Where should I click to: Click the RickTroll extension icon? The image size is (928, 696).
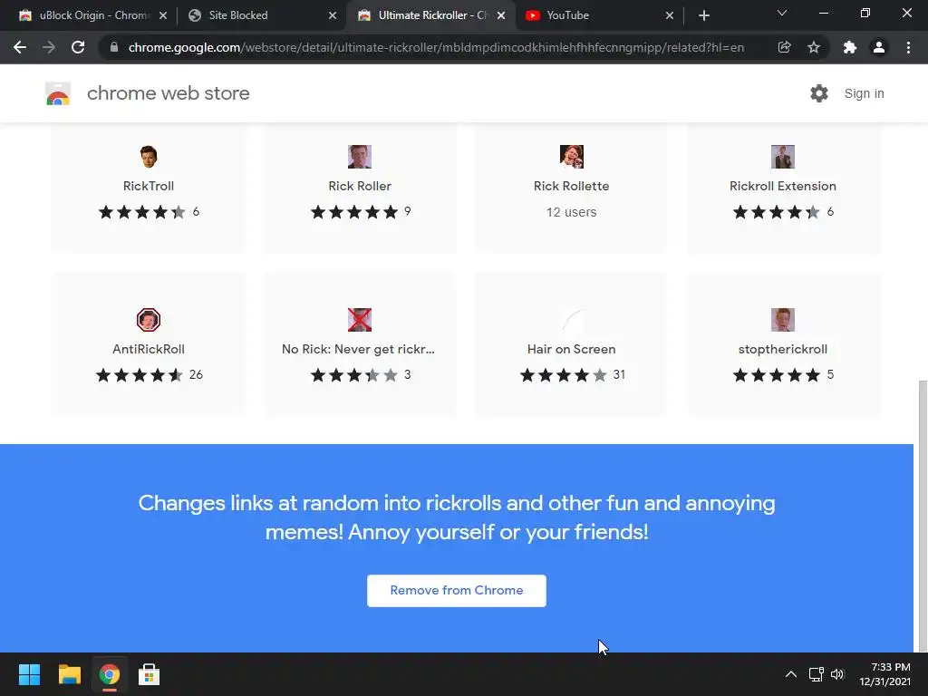[149, 157]
